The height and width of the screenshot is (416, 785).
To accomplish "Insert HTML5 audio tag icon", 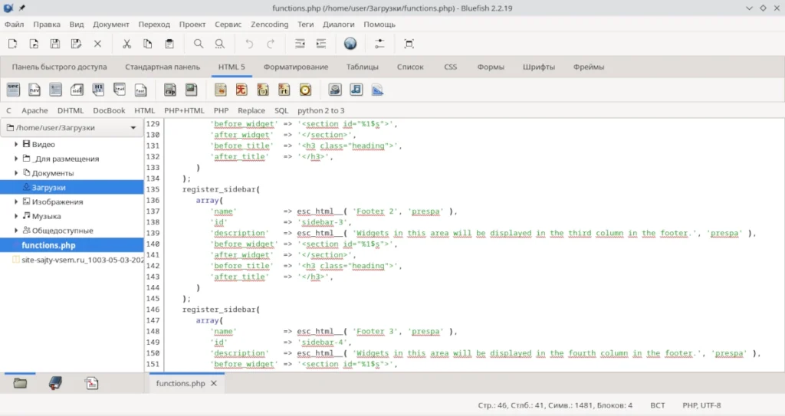I will point(356,90).
